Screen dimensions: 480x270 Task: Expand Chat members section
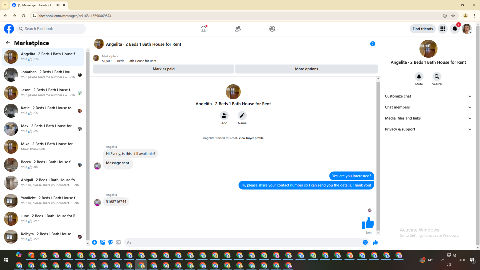pos(428,107)
